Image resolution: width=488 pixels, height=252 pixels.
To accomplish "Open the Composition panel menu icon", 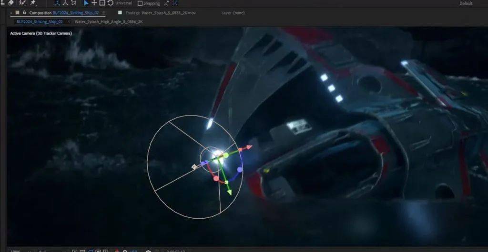I will coord(104,13).
